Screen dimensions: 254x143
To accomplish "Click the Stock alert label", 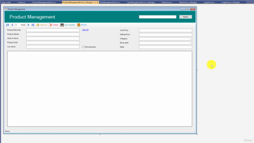I will tap(124, 43).
